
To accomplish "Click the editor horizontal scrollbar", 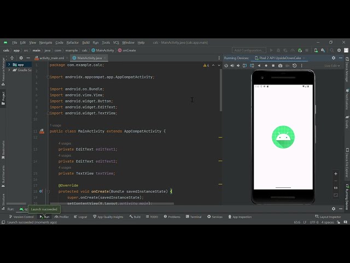I will (112, 203).
